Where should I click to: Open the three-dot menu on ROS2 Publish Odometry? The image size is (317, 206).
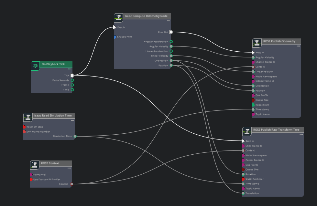coord(298,46)
